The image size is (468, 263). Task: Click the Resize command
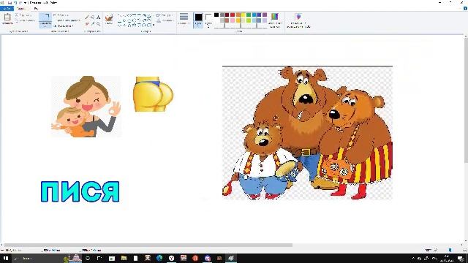tap(67, 20)
